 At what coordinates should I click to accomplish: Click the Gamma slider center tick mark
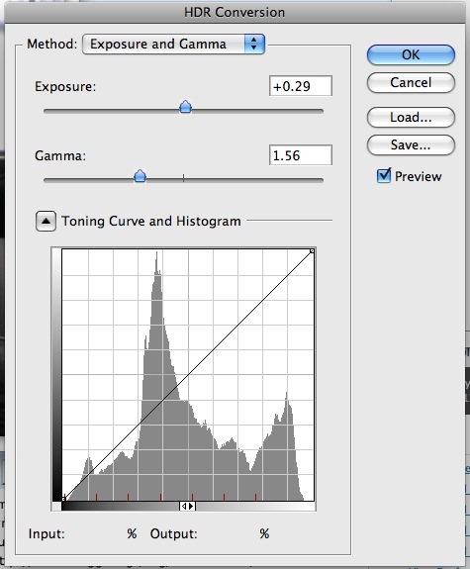click(x=184, y=178)
